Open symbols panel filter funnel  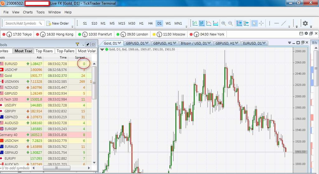77,44
